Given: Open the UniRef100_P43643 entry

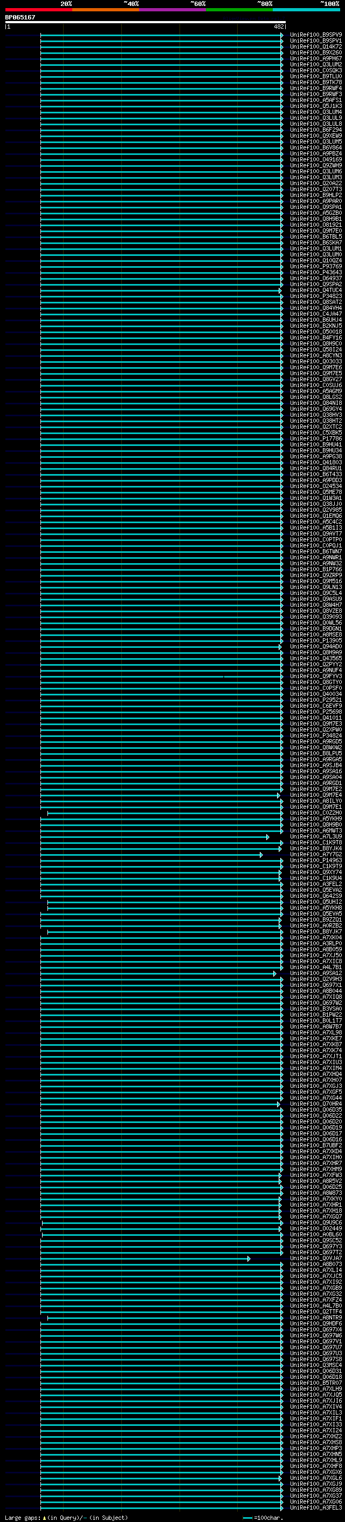Looking at the screenshot, I should [315, 272].
